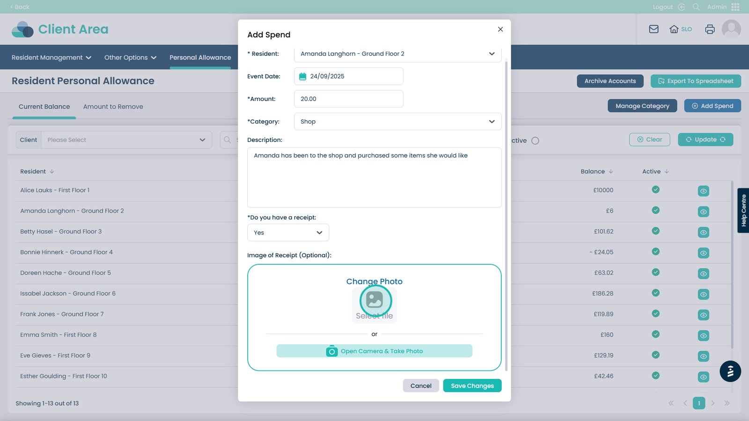Click the dialog's vertical scrollbar
749x421 pixels.
pyautogui.click(x=506, y=215)
